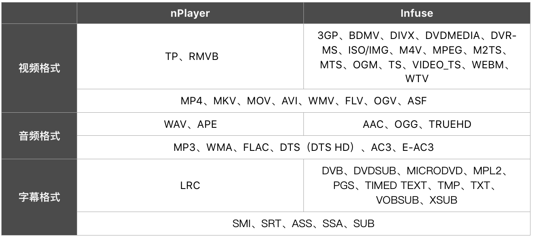Select the 音频格式 row header
The width and height of the screenshot is (533, 238).
[39, 136]
